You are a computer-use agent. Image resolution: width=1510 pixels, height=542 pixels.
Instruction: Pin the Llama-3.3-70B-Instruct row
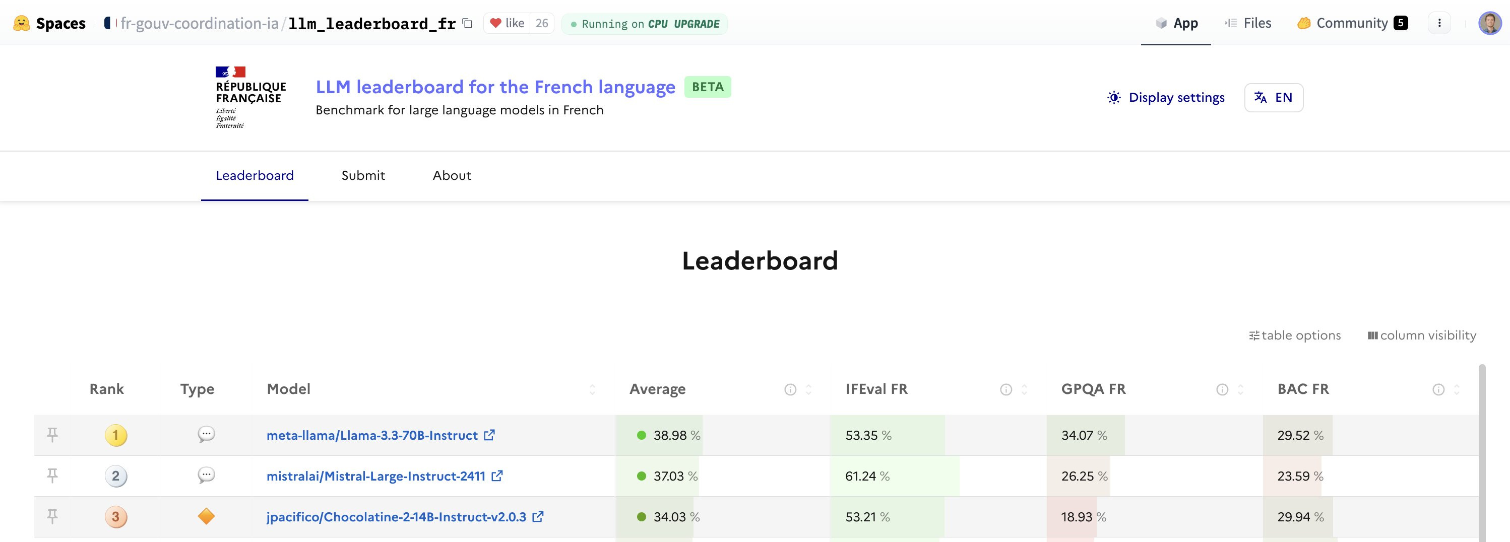[x=52, y=435]
